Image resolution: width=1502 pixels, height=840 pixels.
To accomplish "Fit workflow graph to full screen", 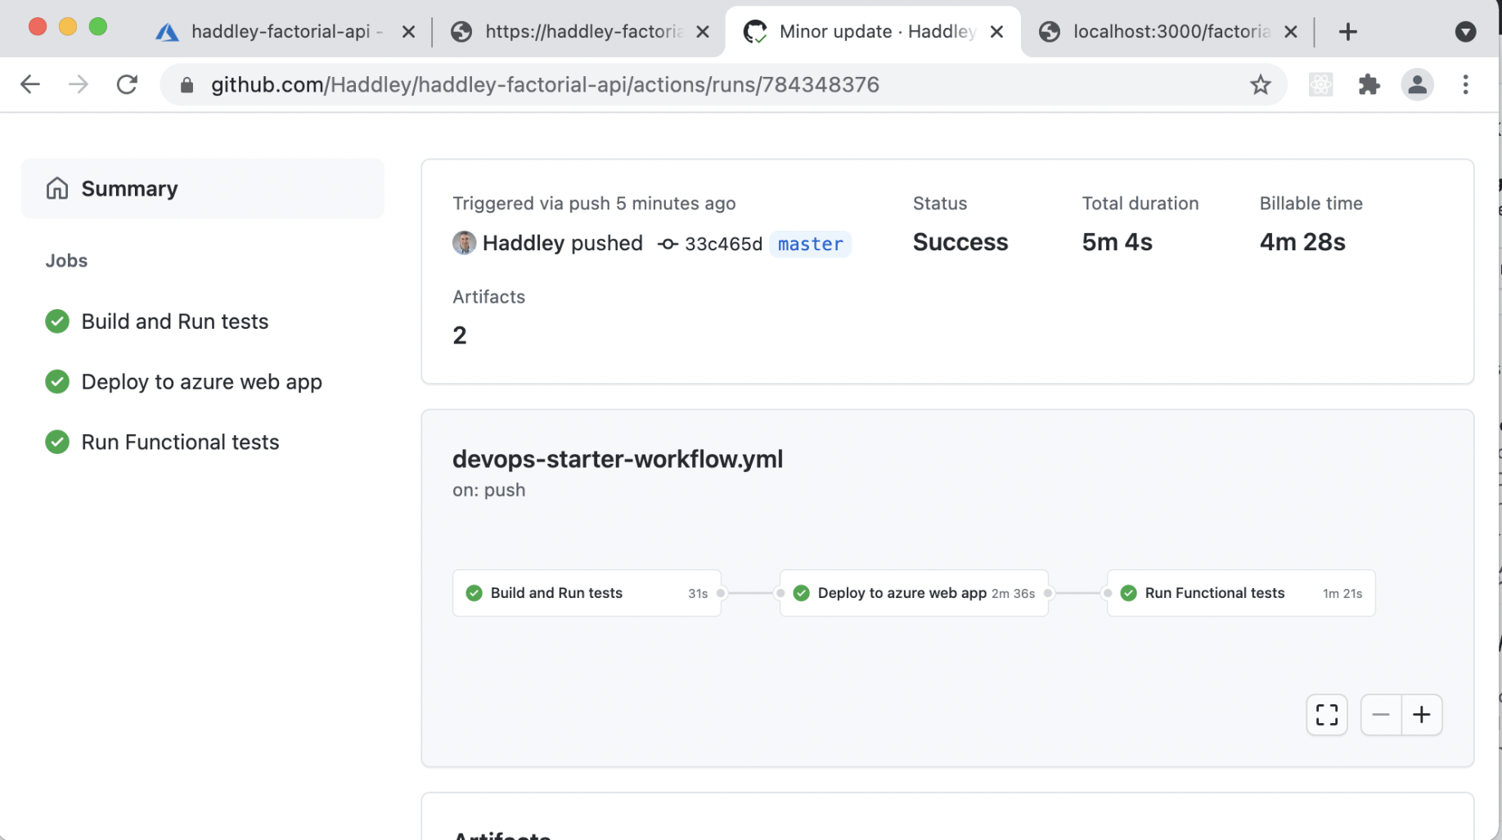I will [1326, 715].
